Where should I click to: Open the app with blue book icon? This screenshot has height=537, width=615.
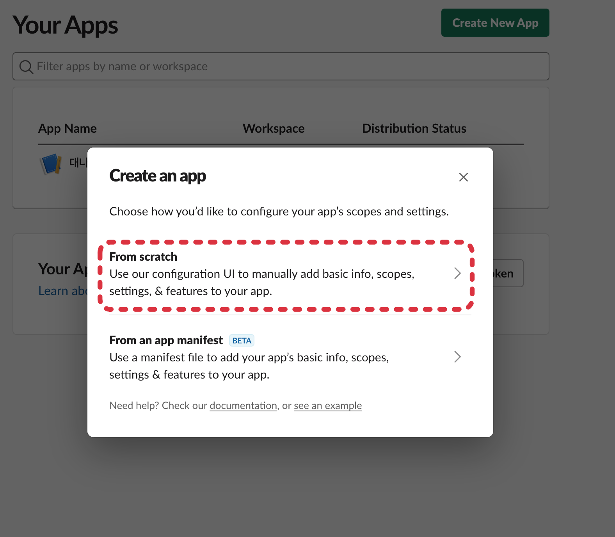coord(51,163)
